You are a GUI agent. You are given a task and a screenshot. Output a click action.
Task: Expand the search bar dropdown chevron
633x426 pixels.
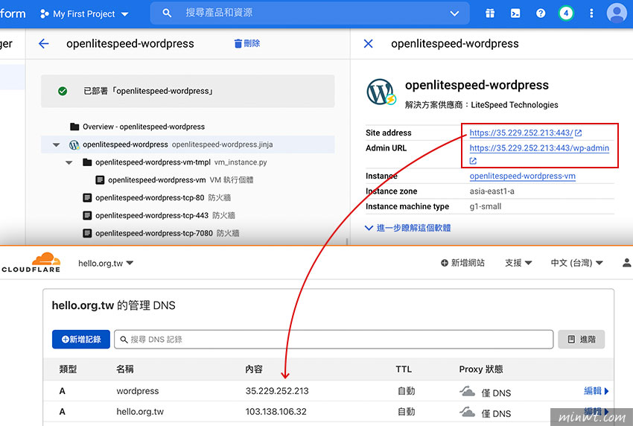click(x=454, y=13)
